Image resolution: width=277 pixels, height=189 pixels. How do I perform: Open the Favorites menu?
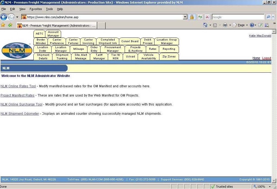pos(36,9)
